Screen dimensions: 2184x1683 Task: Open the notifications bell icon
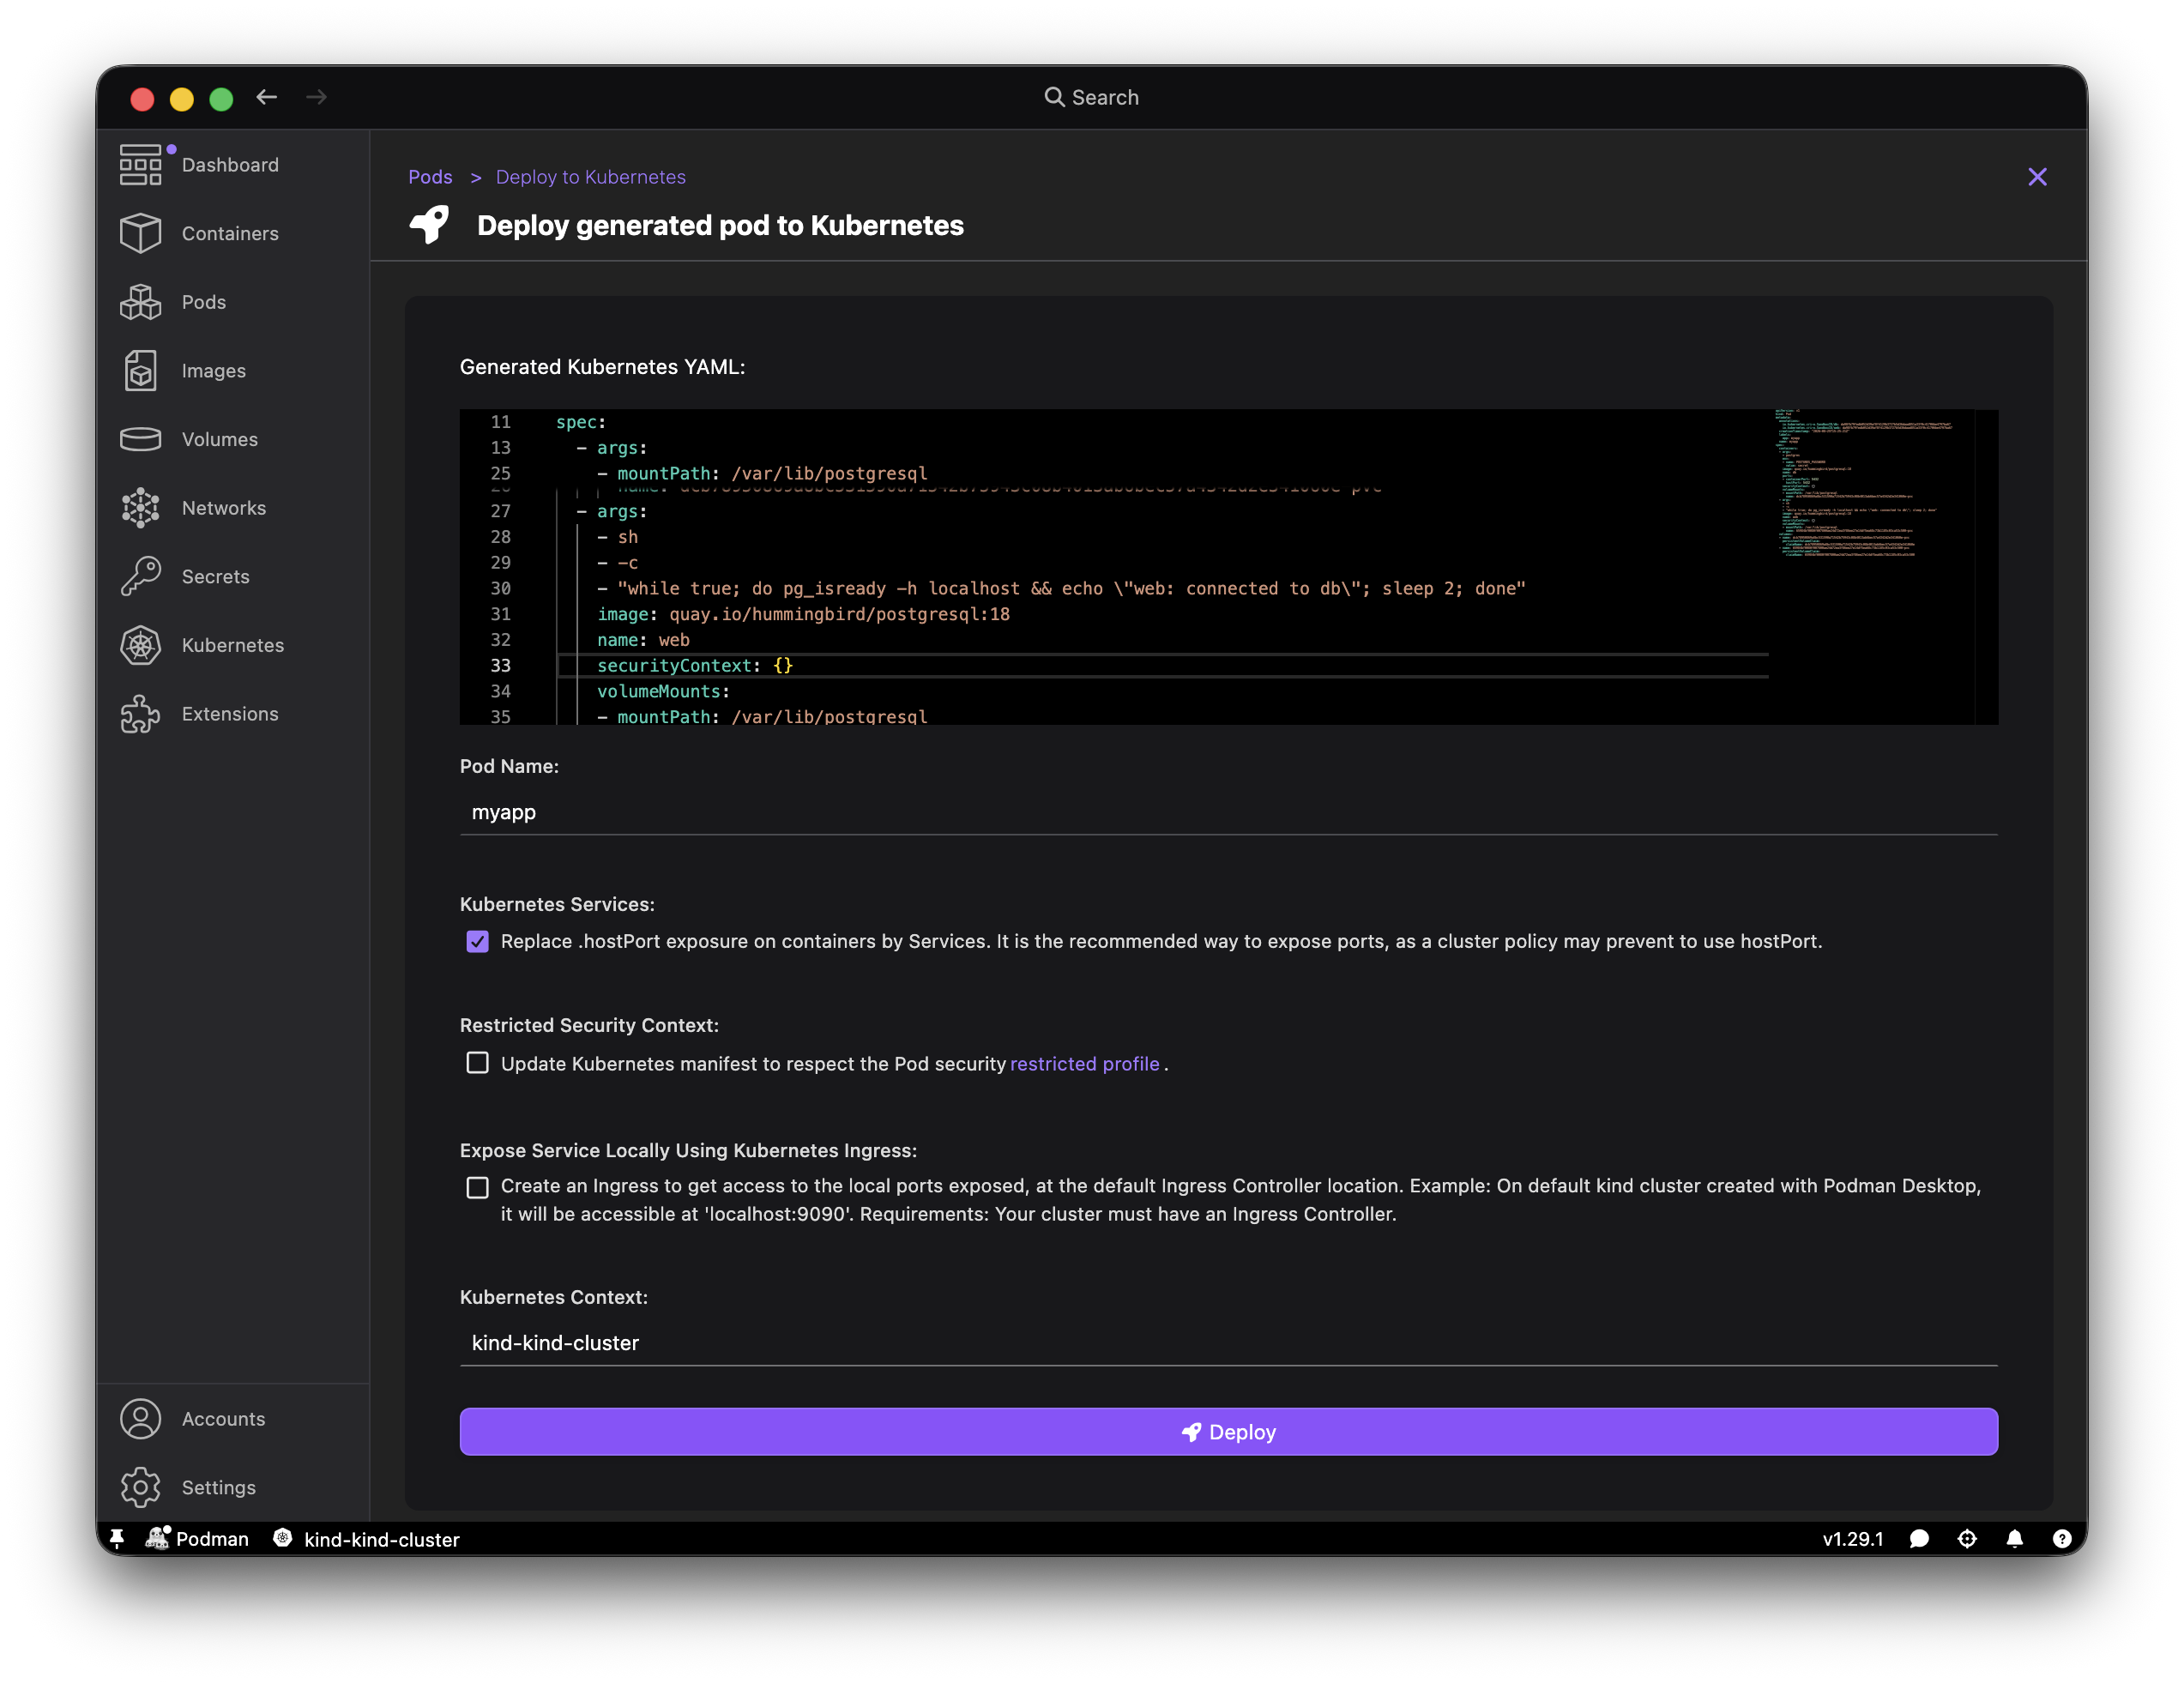pyautogui.click(x=2014, y=1539)
